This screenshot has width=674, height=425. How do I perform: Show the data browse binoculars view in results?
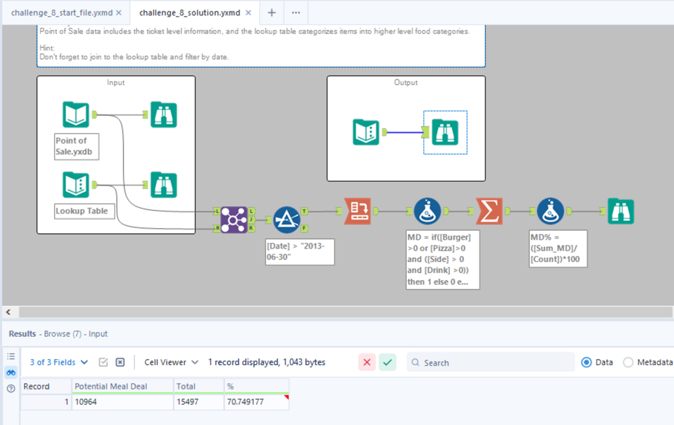[x=11, y=372]
